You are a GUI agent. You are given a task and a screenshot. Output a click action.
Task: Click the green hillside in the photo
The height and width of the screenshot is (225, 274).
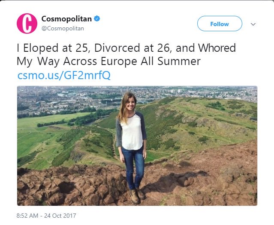click(193, 124)
